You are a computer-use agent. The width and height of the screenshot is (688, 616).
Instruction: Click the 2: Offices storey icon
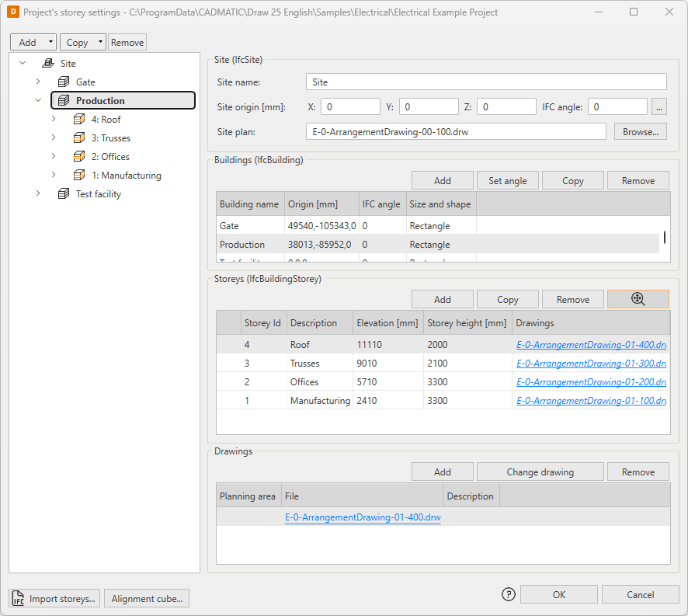[79, 157]
